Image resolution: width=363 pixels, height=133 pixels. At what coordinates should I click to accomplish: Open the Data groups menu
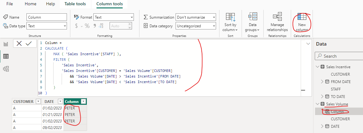pyautogui.click(x=252, y=22)
